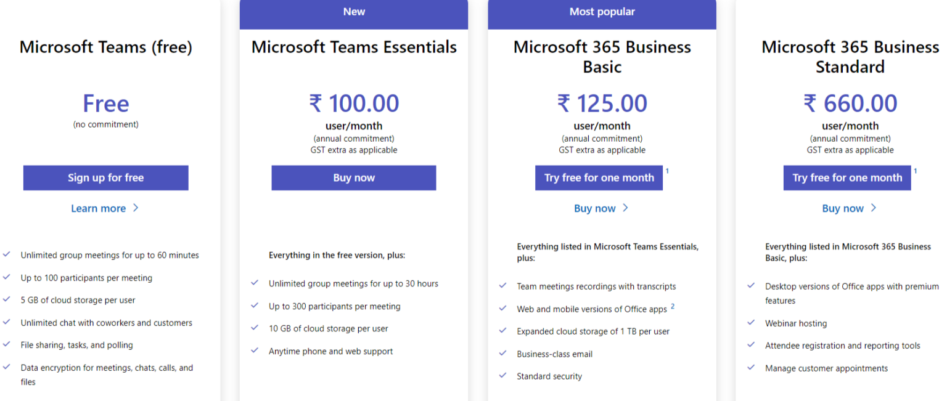Click the checkmark beside 'Business-class email'
947x401 pixels.
pos(503,354)
